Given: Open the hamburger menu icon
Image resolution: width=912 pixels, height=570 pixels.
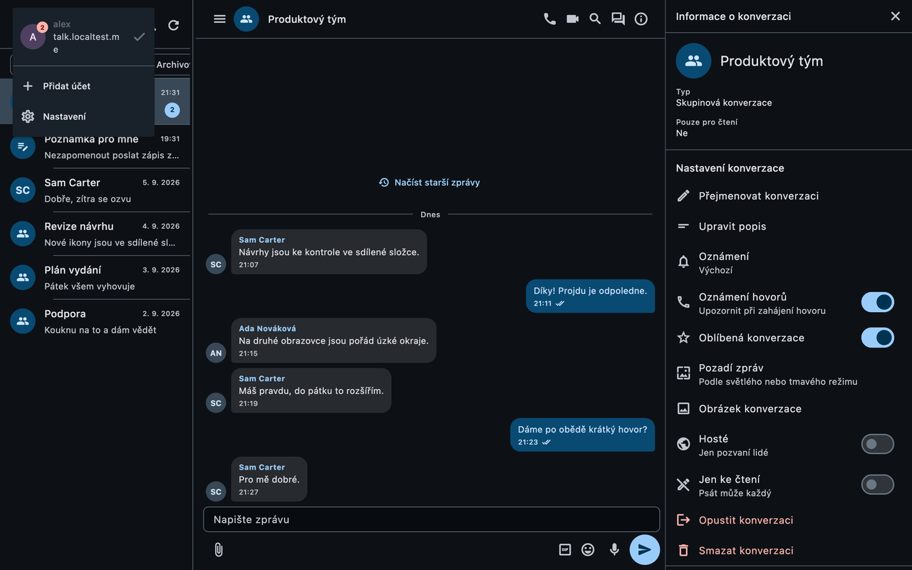Looking at the screenshot, I should click(219, 19).
